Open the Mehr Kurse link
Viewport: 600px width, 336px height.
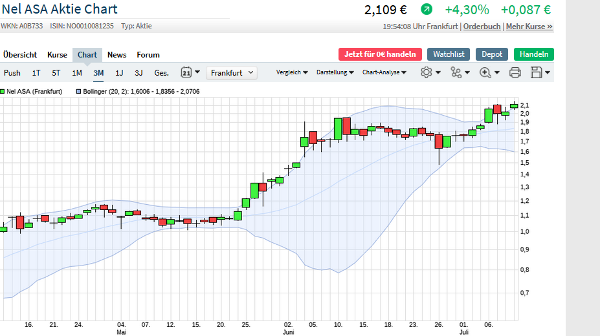pos(529,26)
